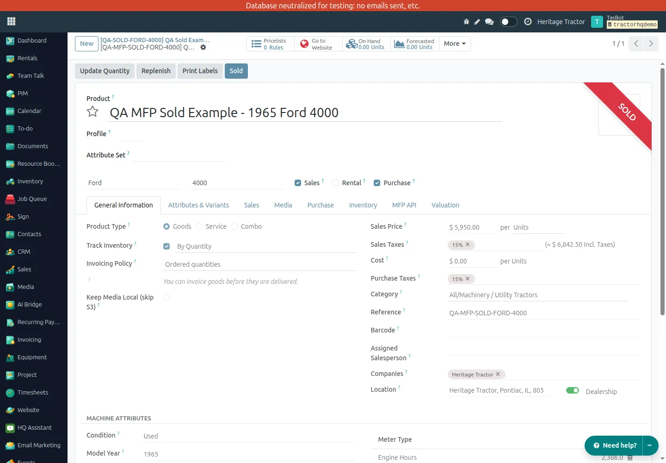Viewport: 666px width, 463px height.
Task: Click the Print Labels button
Action: [x=200, y=71]
